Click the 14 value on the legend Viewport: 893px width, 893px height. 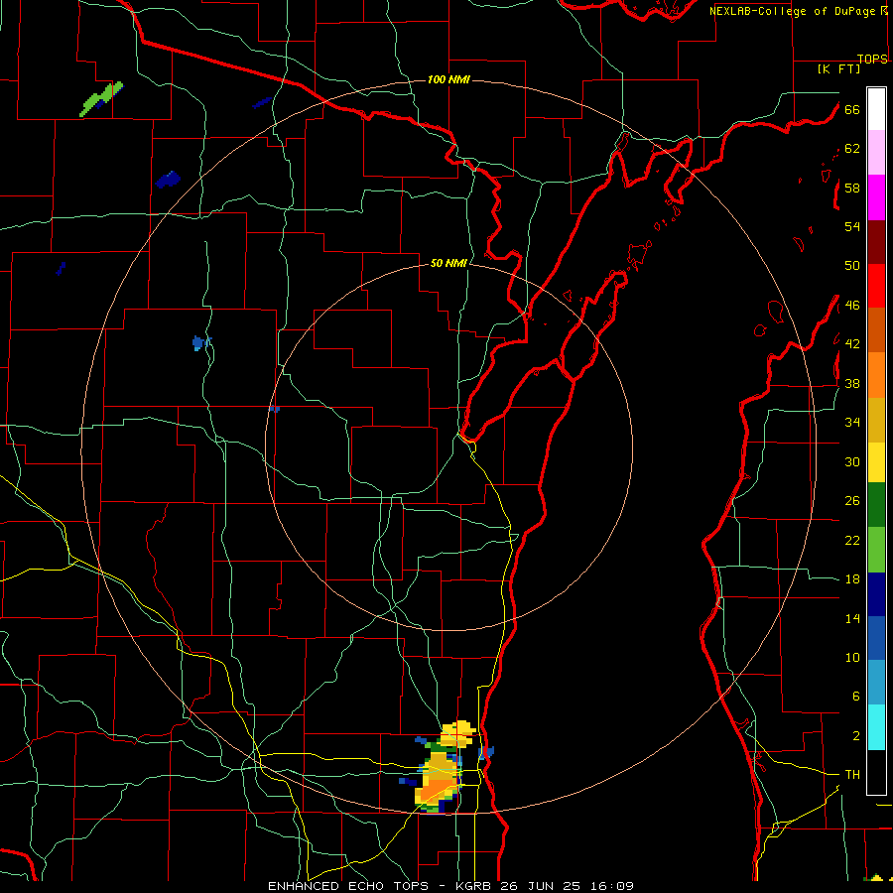click(x=852, y=618)
